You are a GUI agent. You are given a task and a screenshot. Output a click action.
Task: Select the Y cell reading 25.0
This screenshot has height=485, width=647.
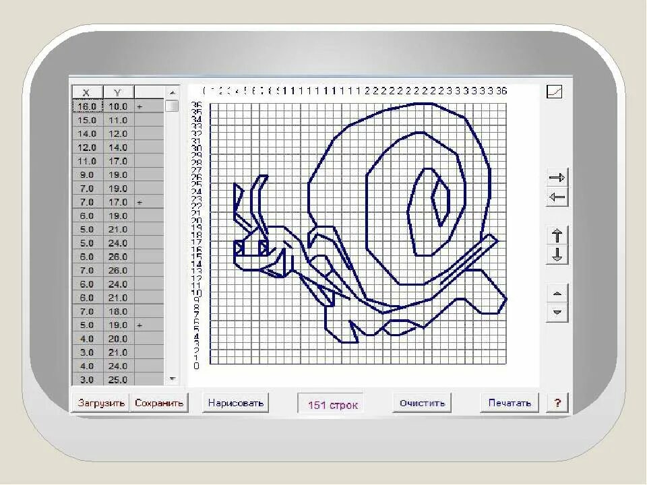point(118,379)
